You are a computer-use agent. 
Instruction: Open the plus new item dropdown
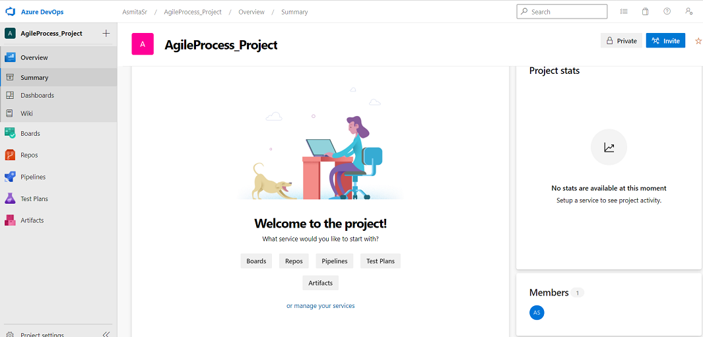[106, 33]
